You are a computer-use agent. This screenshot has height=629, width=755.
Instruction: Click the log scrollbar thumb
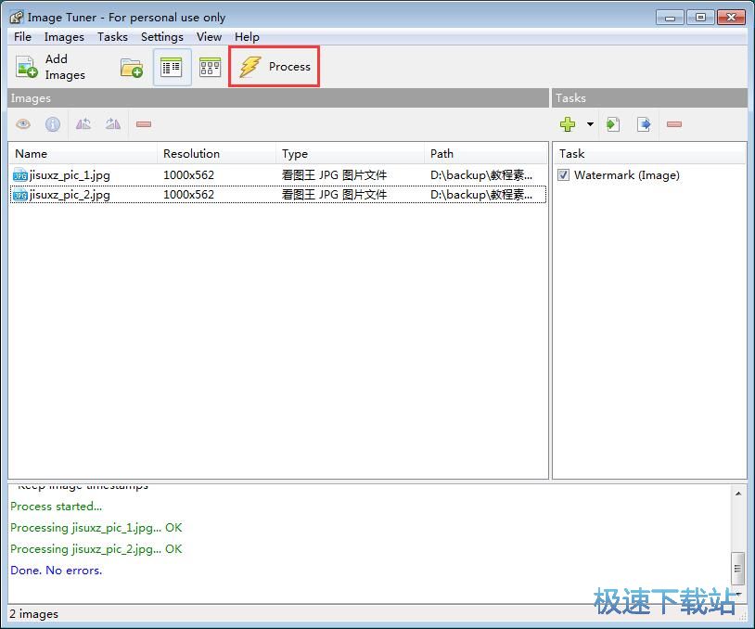point(737,569)
